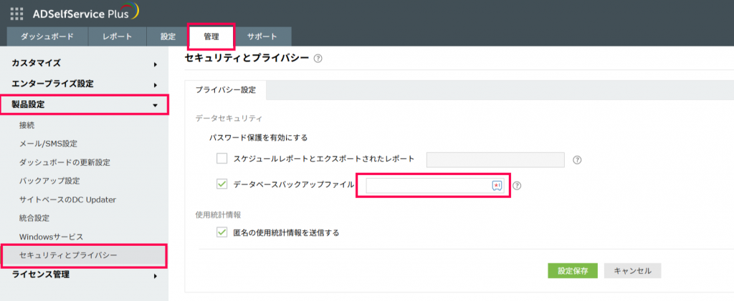Viewport: 734px width, 301px height.
Task: Uncheck データベースバックアップファイル checkbox
Action: (222, 184)
